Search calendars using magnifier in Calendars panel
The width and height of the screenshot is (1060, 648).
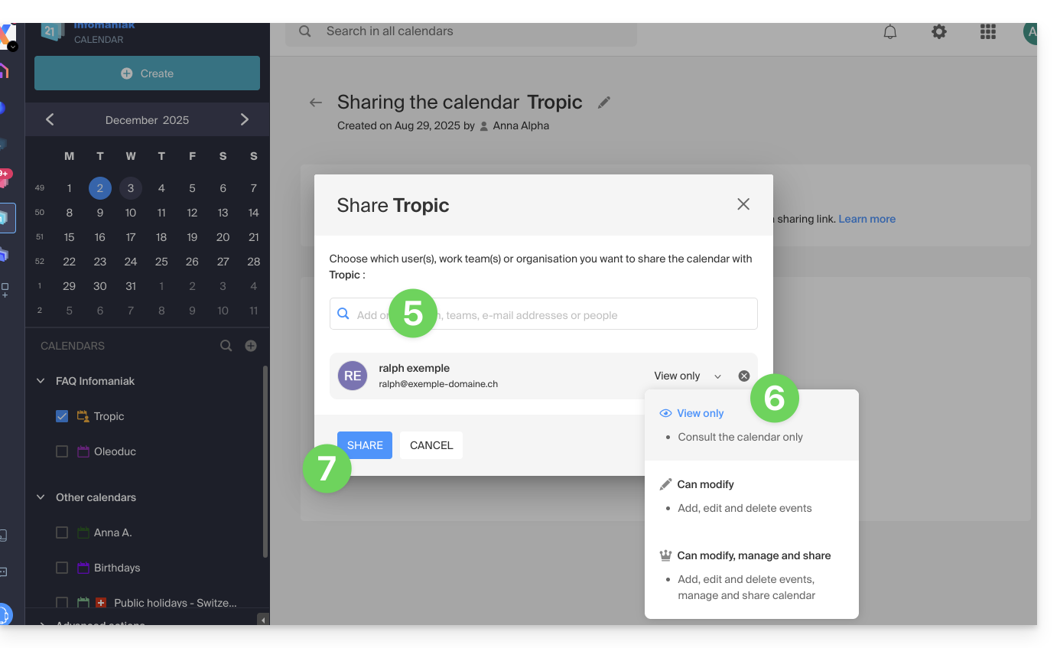(x=226, y=346)
